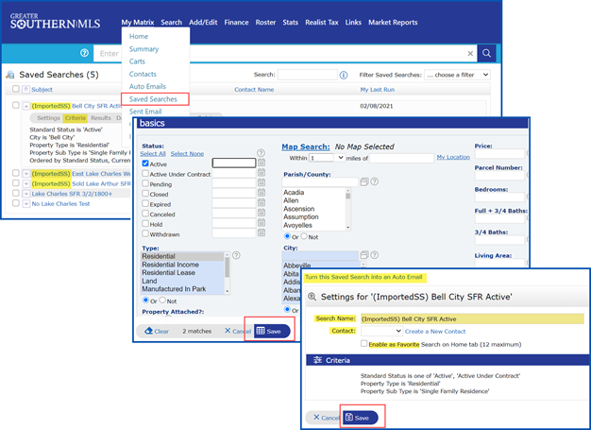The height and width of the screenshot is (430, 591).
Task: Check the Pending status checkbox
Action: (x=145, y=183)
